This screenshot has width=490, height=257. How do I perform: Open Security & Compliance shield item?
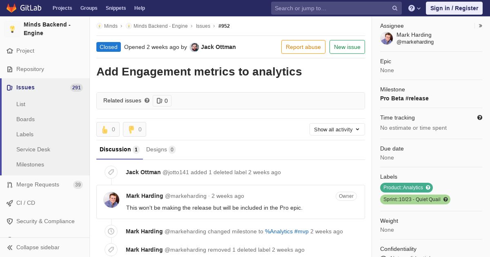(x=45, y=221)
